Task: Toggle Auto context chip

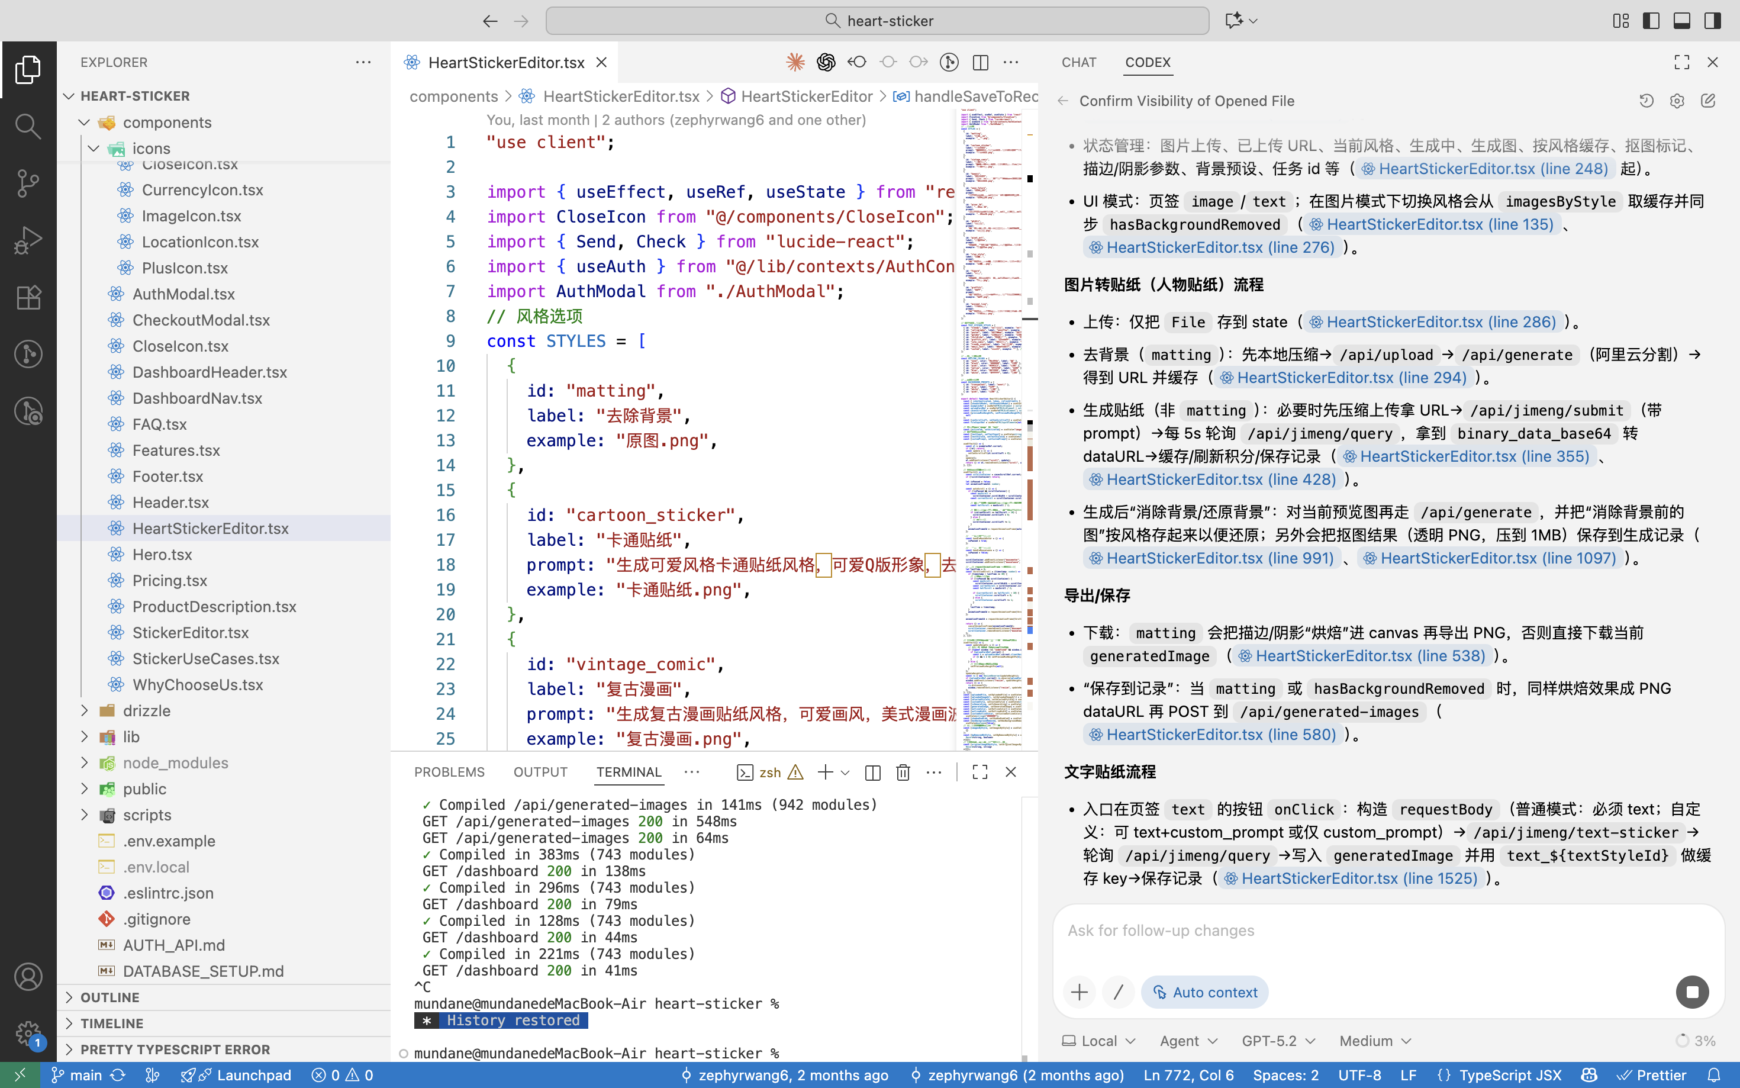Action: (x=1204, y=992)
